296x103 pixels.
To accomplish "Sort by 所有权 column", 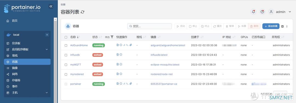I will (278, 37).
